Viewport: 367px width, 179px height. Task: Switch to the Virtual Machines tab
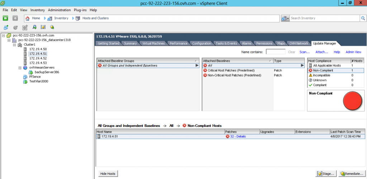tap(153, 43)
